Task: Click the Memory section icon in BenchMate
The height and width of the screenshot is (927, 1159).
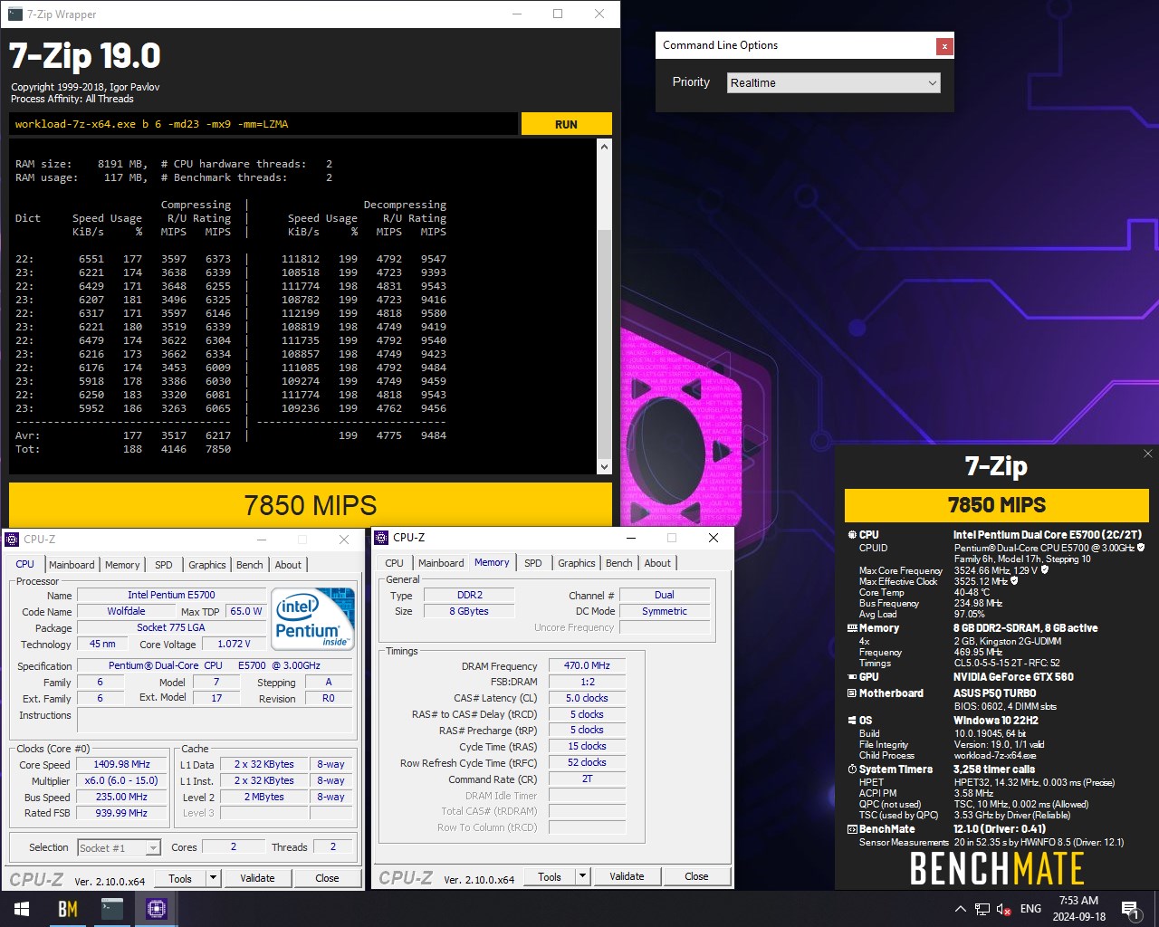Action: (851, 627)
